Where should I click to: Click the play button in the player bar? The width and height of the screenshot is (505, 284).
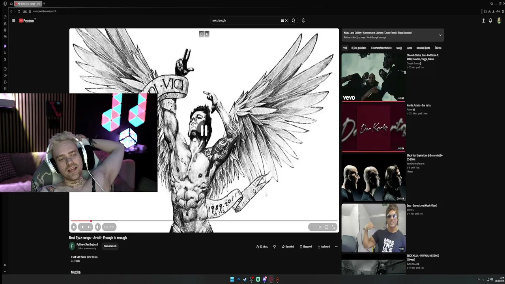74,227
